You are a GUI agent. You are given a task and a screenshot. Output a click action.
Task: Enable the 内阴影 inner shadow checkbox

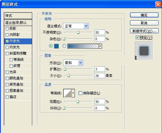pyautogui.click(x=7, y=35)
